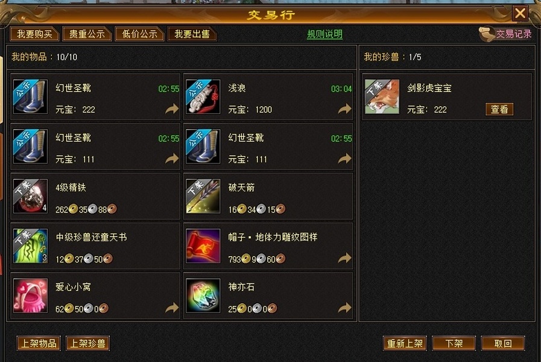Select the 4级精铁 ore icon

(x=30, y=196)
